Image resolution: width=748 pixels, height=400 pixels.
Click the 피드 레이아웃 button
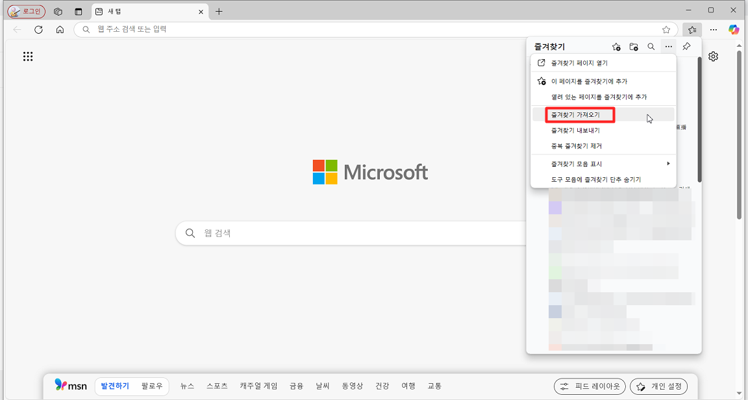590,386
